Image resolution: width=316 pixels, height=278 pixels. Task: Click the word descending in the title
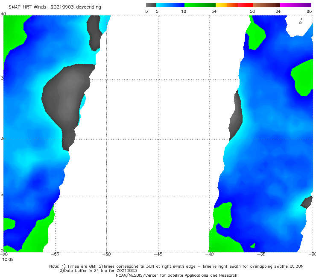point(88,7)
